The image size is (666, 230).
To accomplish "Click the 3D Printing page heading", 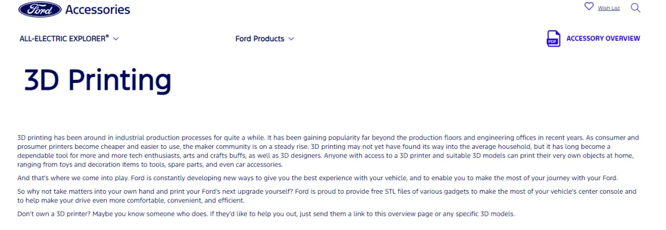I will point(97,80).
